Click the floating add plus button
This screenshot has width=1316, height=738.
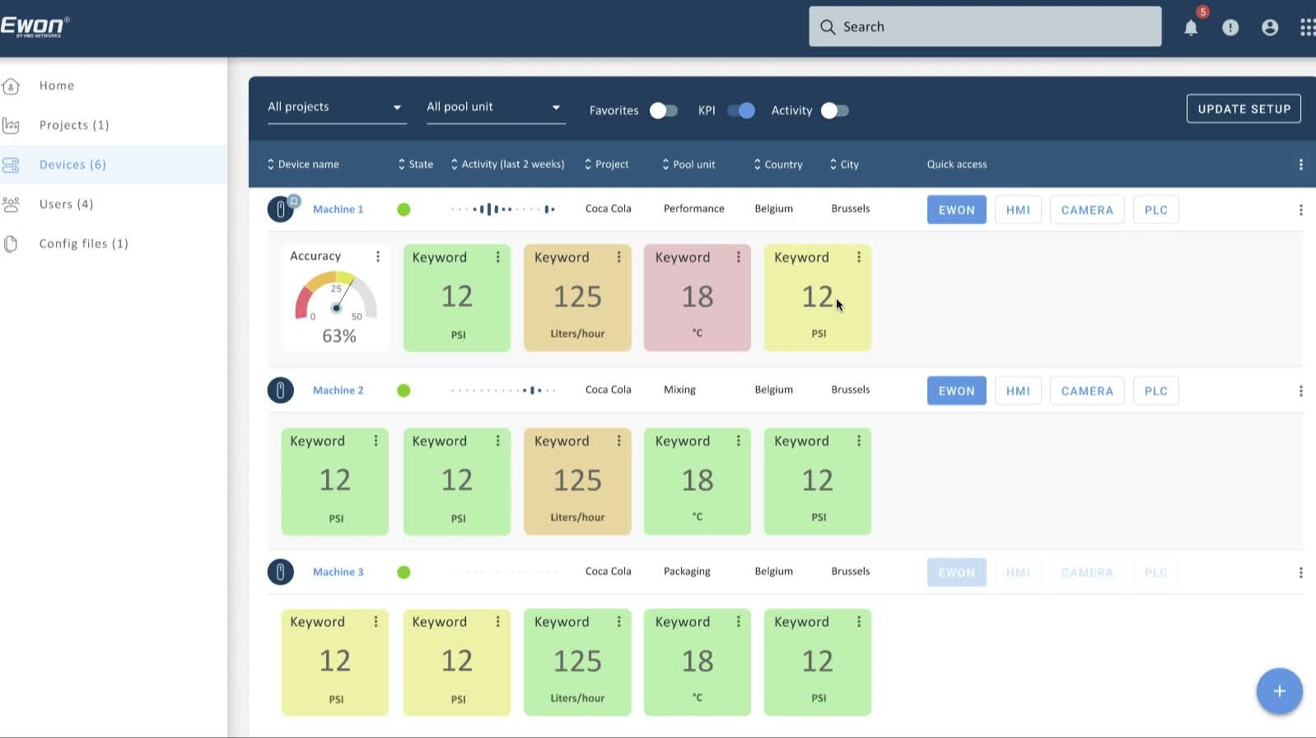[x=1279, y=691]
